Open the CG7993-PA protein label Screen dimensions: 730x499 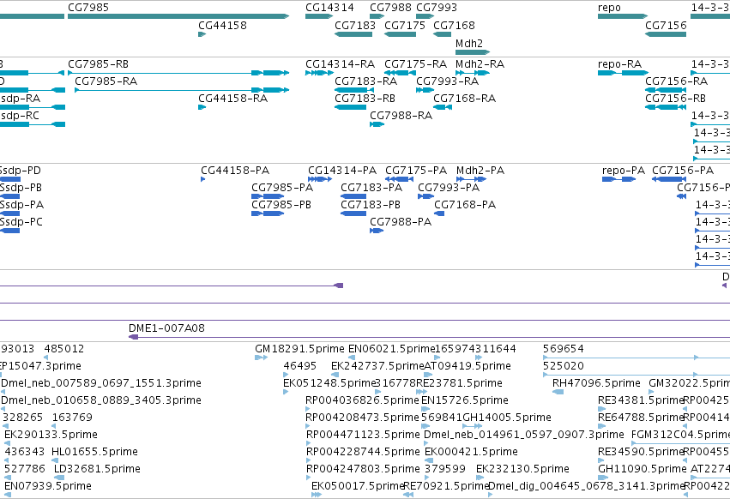(449, 188)
